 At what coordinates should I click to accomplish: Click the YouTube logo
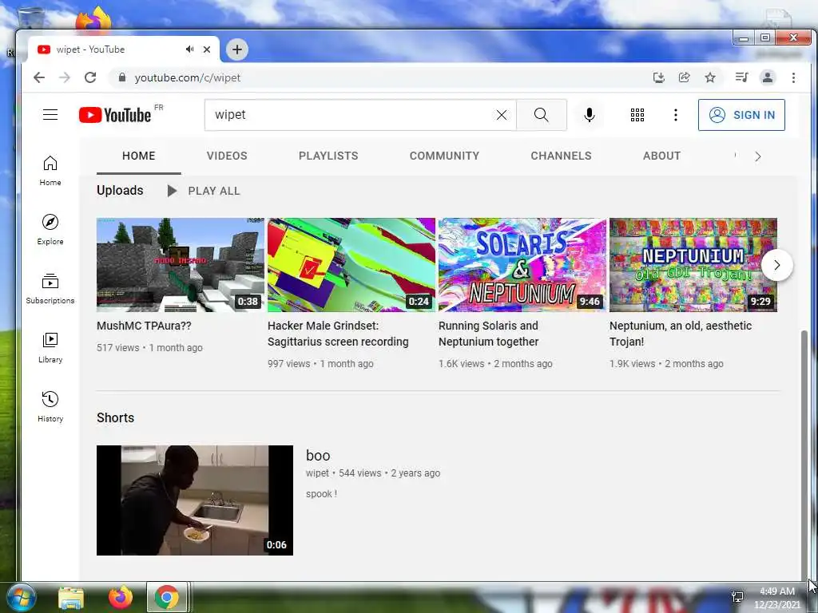click(x=115, y=115)
